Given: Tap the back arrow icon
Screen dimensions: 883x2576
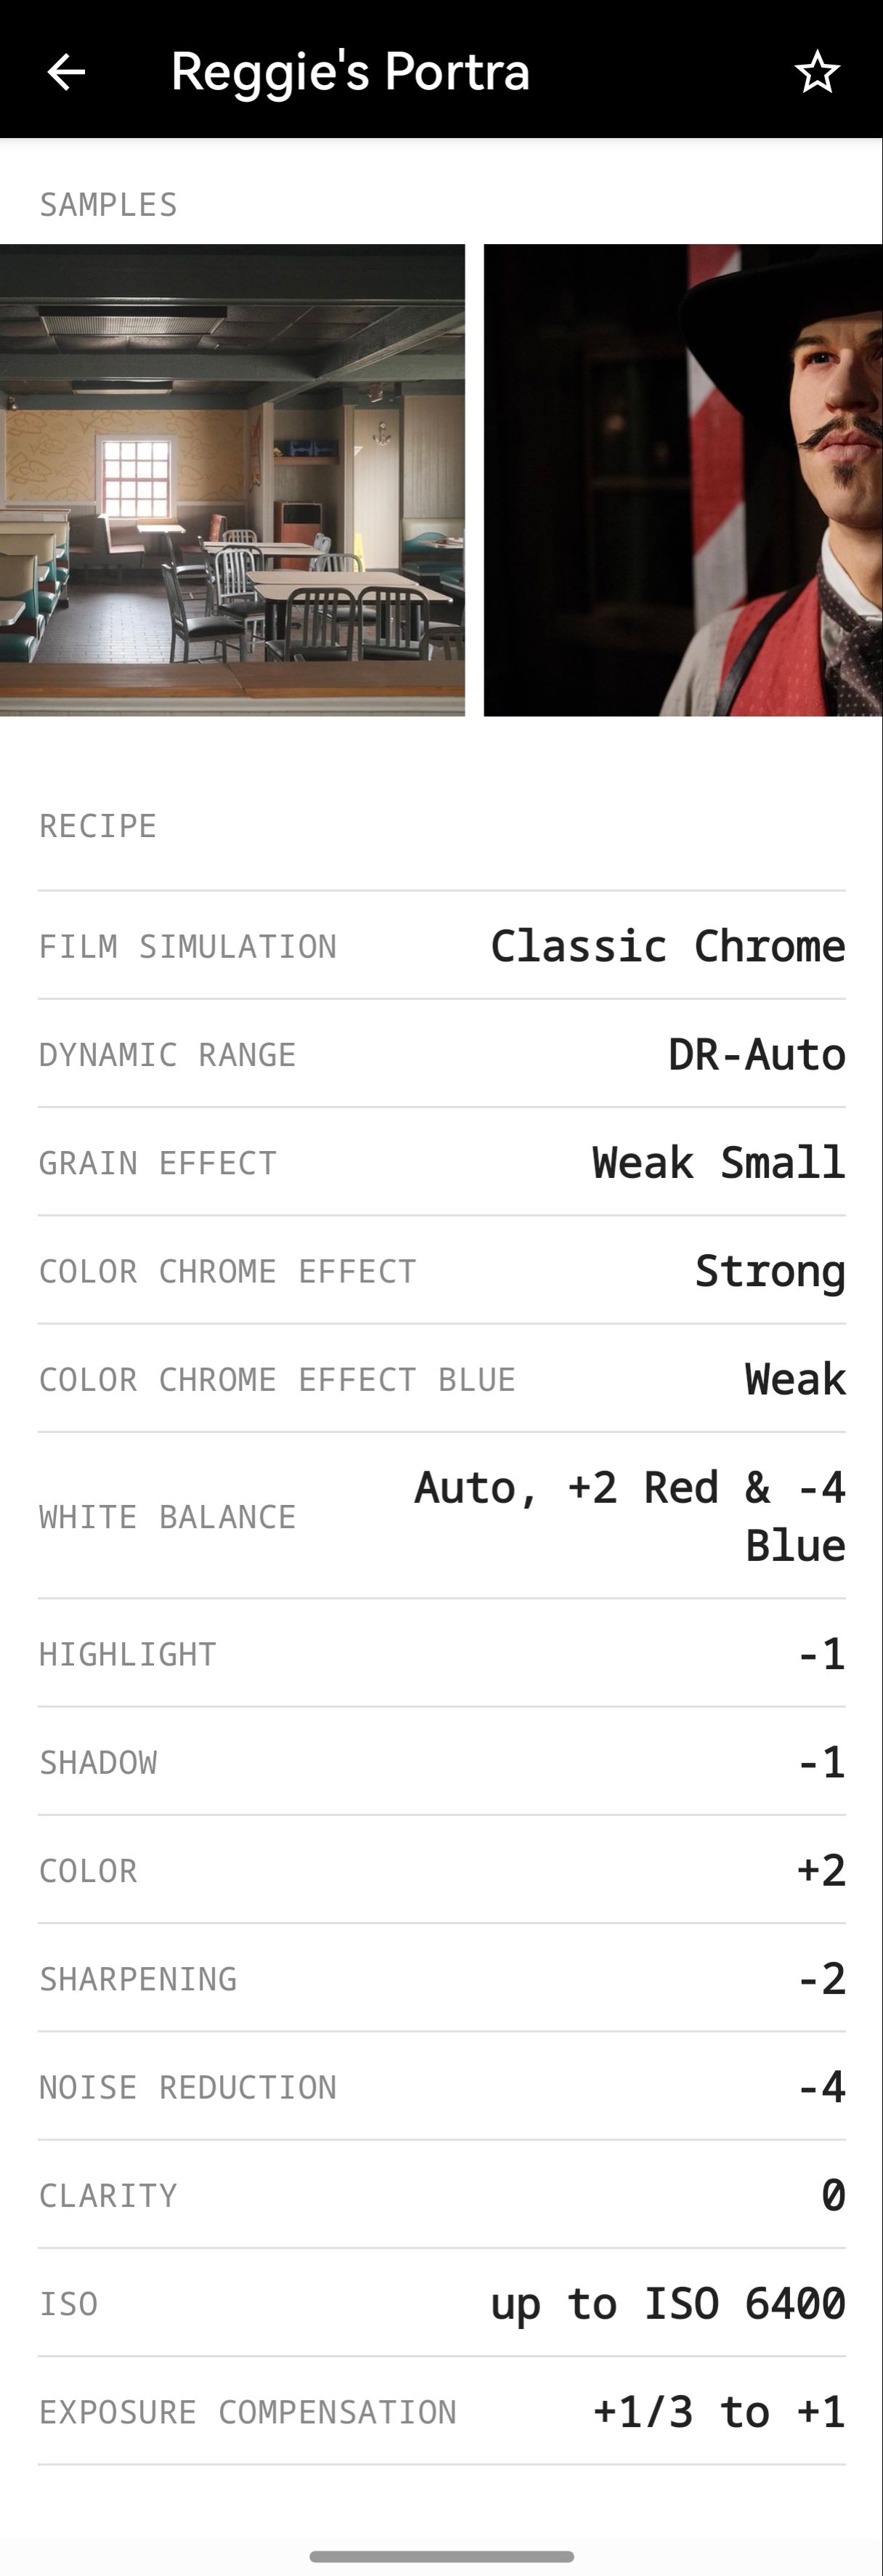Looking at the screenshot, I should click(x=66, y=72).
